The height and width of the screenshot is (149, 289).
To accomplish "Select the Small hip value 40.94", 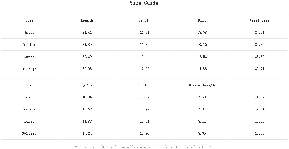I will click(87, 97).
